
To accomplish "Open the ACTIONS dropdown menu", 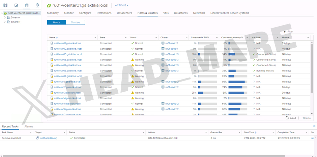I will (x=122, y=5).
